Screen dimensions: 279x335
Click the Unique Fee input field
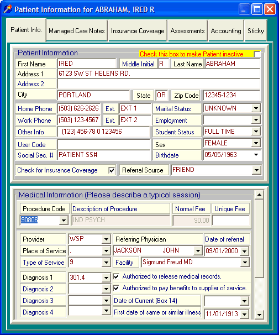point(231,220)
